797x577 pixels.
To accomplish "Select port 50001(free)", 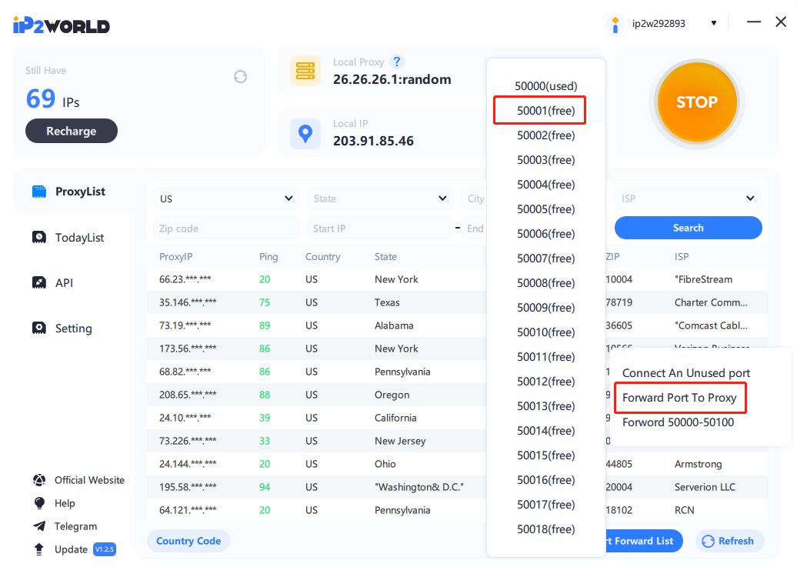I will coord(546,111).
